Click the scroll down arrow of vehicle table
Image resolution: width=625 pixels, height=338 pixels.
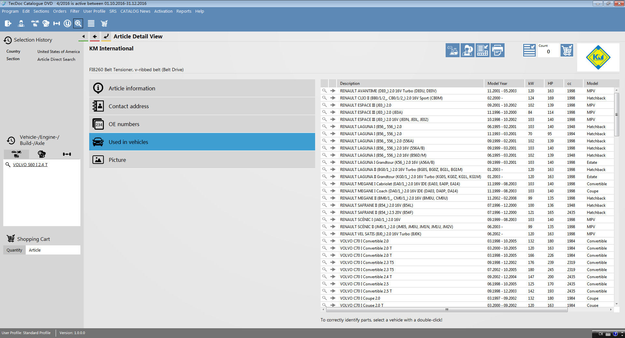coord(617,304)
